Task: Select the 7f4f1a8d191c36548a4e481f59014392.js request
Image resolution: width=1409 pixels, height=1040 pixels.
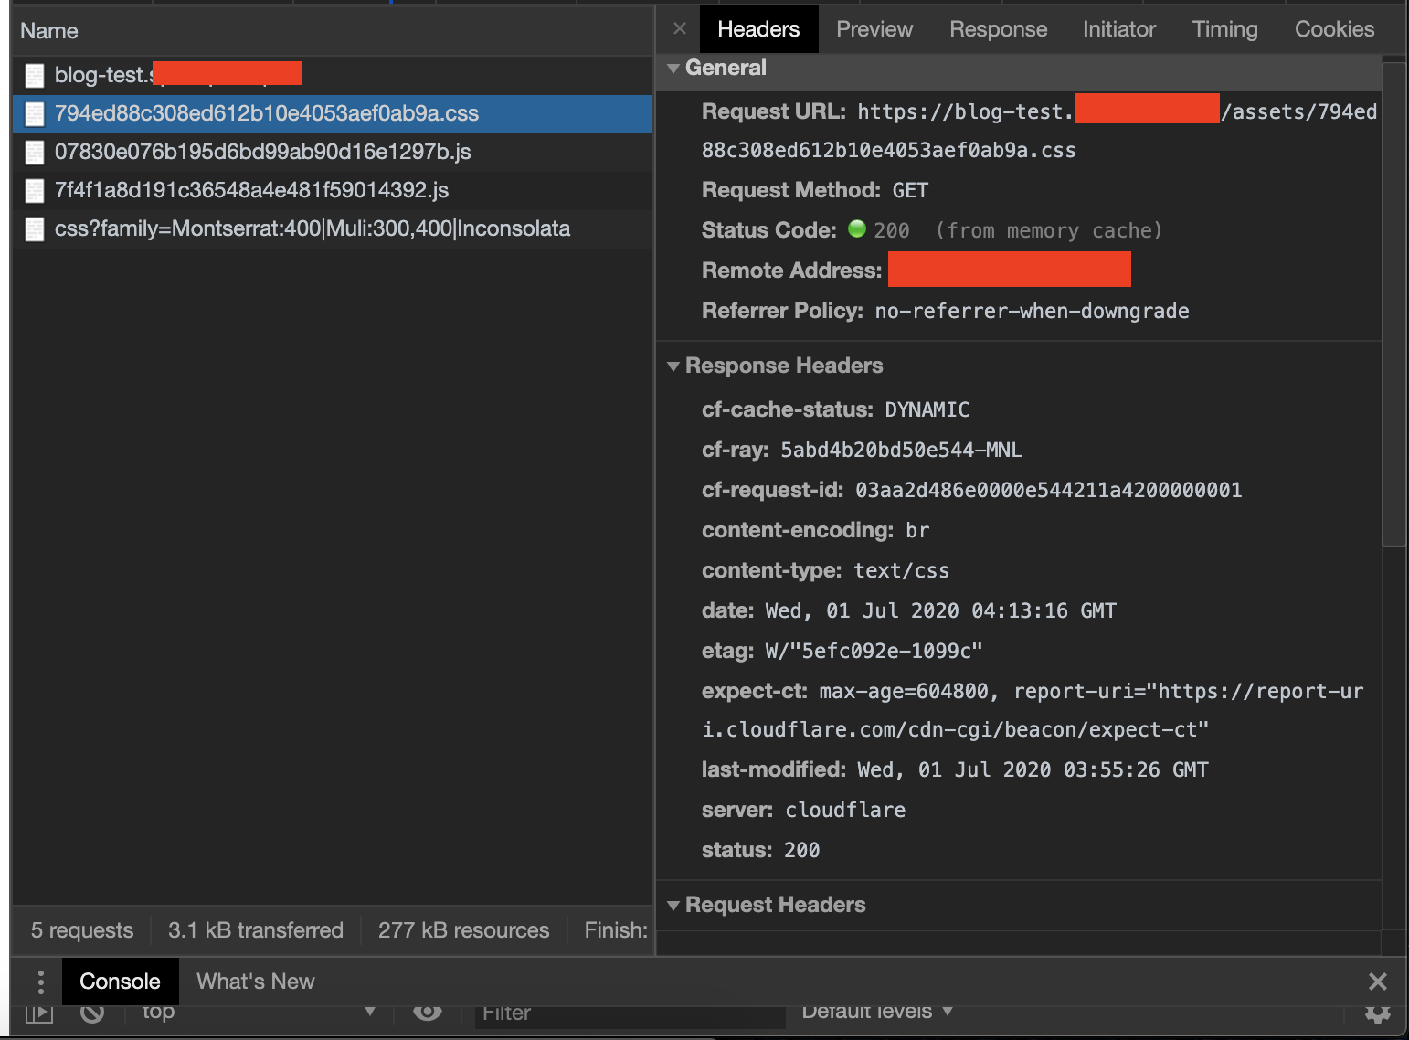Action: (x=251, y=190)
